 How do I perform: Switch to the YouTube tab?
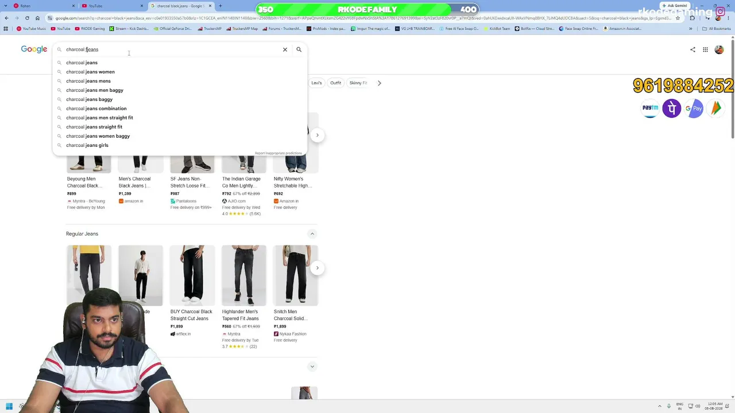pos(113,6)
